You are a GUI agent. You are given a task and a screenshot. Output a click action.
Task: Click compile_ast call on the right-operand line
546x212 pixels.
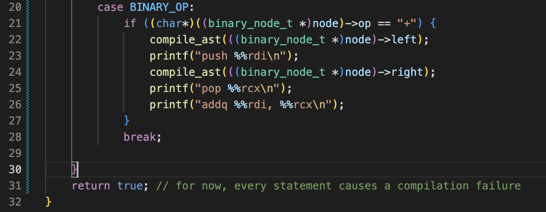(185, 72)
